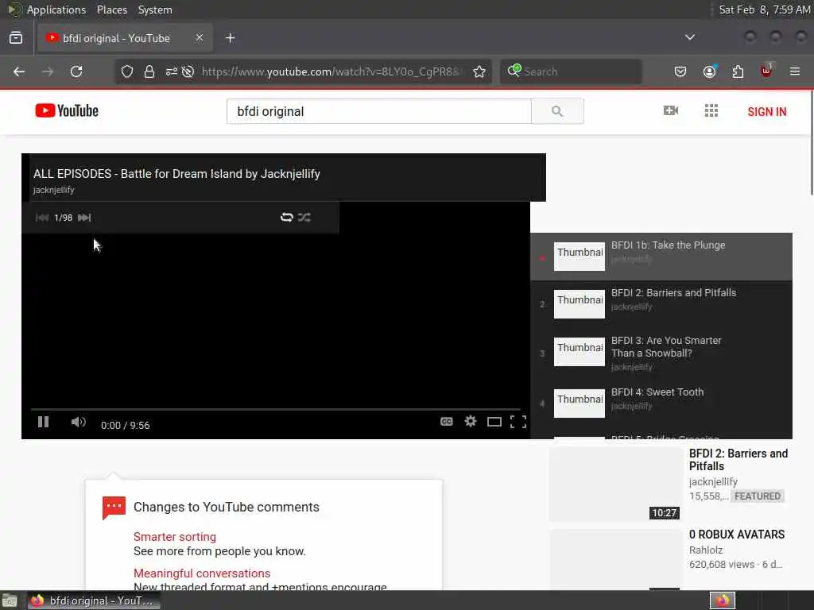Open the player settings gear
The image size is (814, 610).
[471, 422]
